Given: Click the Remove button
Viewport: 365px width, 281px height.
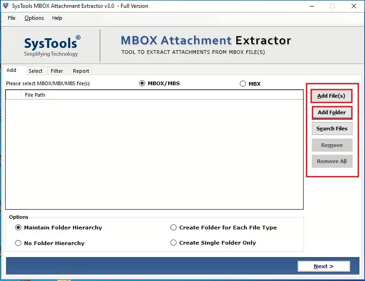Looking at the screenshot, I should [x=332, y=145].
